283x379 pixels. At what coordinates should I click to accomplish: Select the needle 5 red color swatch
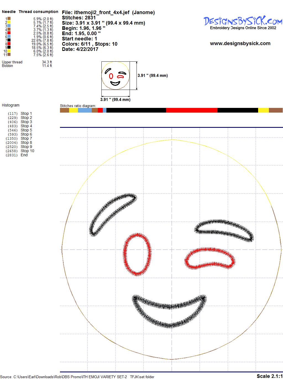[x=9, y=33]
